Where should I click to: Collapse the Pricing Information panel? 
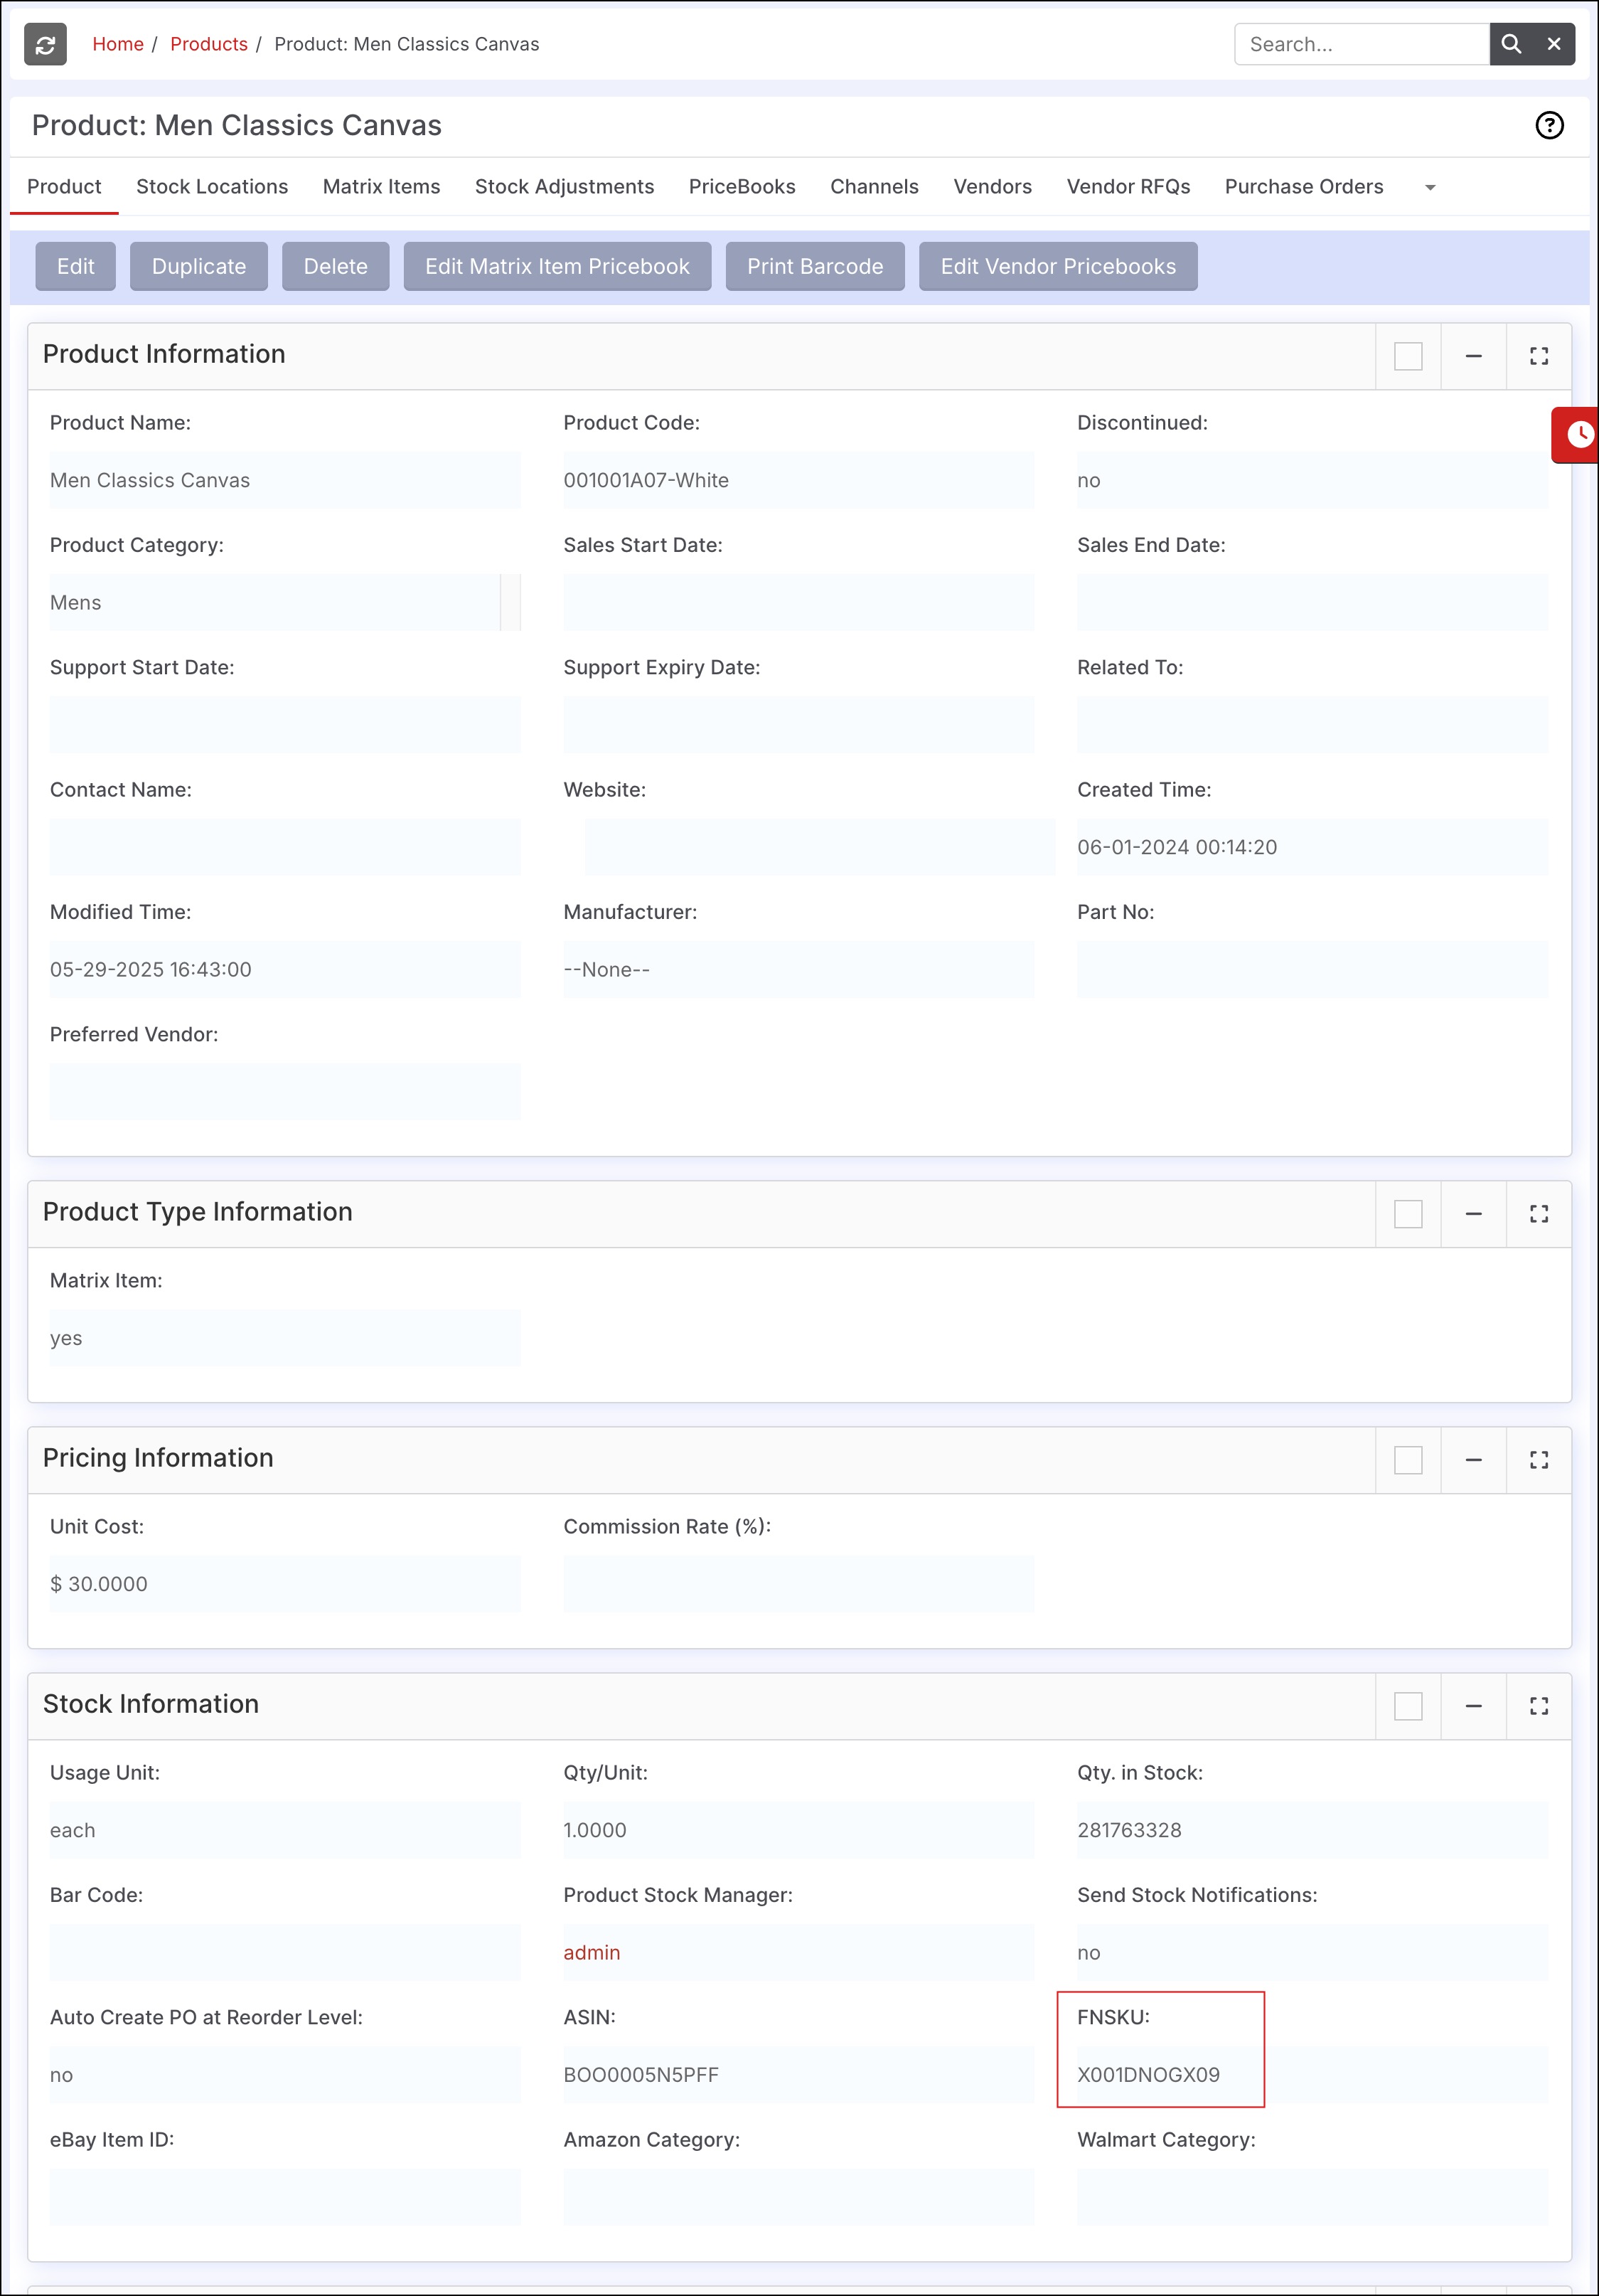point(1473,1460)
